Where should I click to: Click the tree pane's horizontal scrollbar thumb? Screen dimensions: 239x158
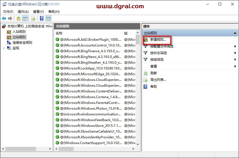[x=21, y=149]
